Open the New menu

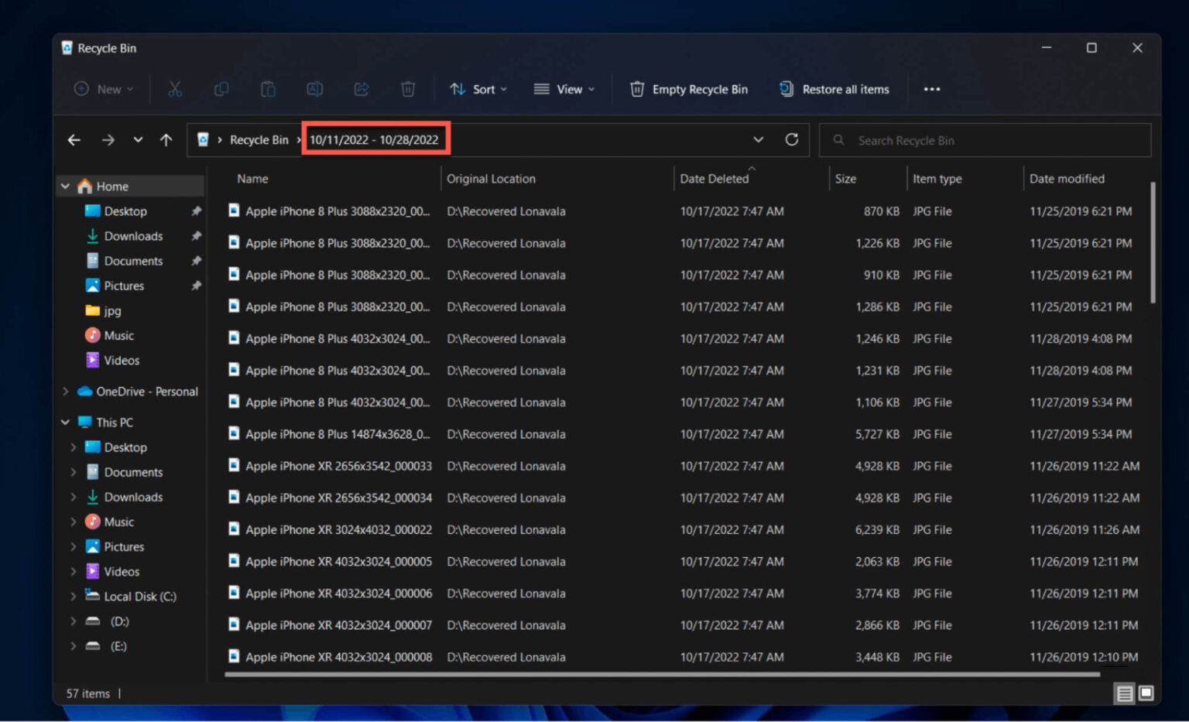103,89
